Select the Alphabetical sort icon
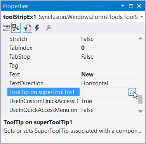Screen dimensions: 146x144 (x=16, y=28)
